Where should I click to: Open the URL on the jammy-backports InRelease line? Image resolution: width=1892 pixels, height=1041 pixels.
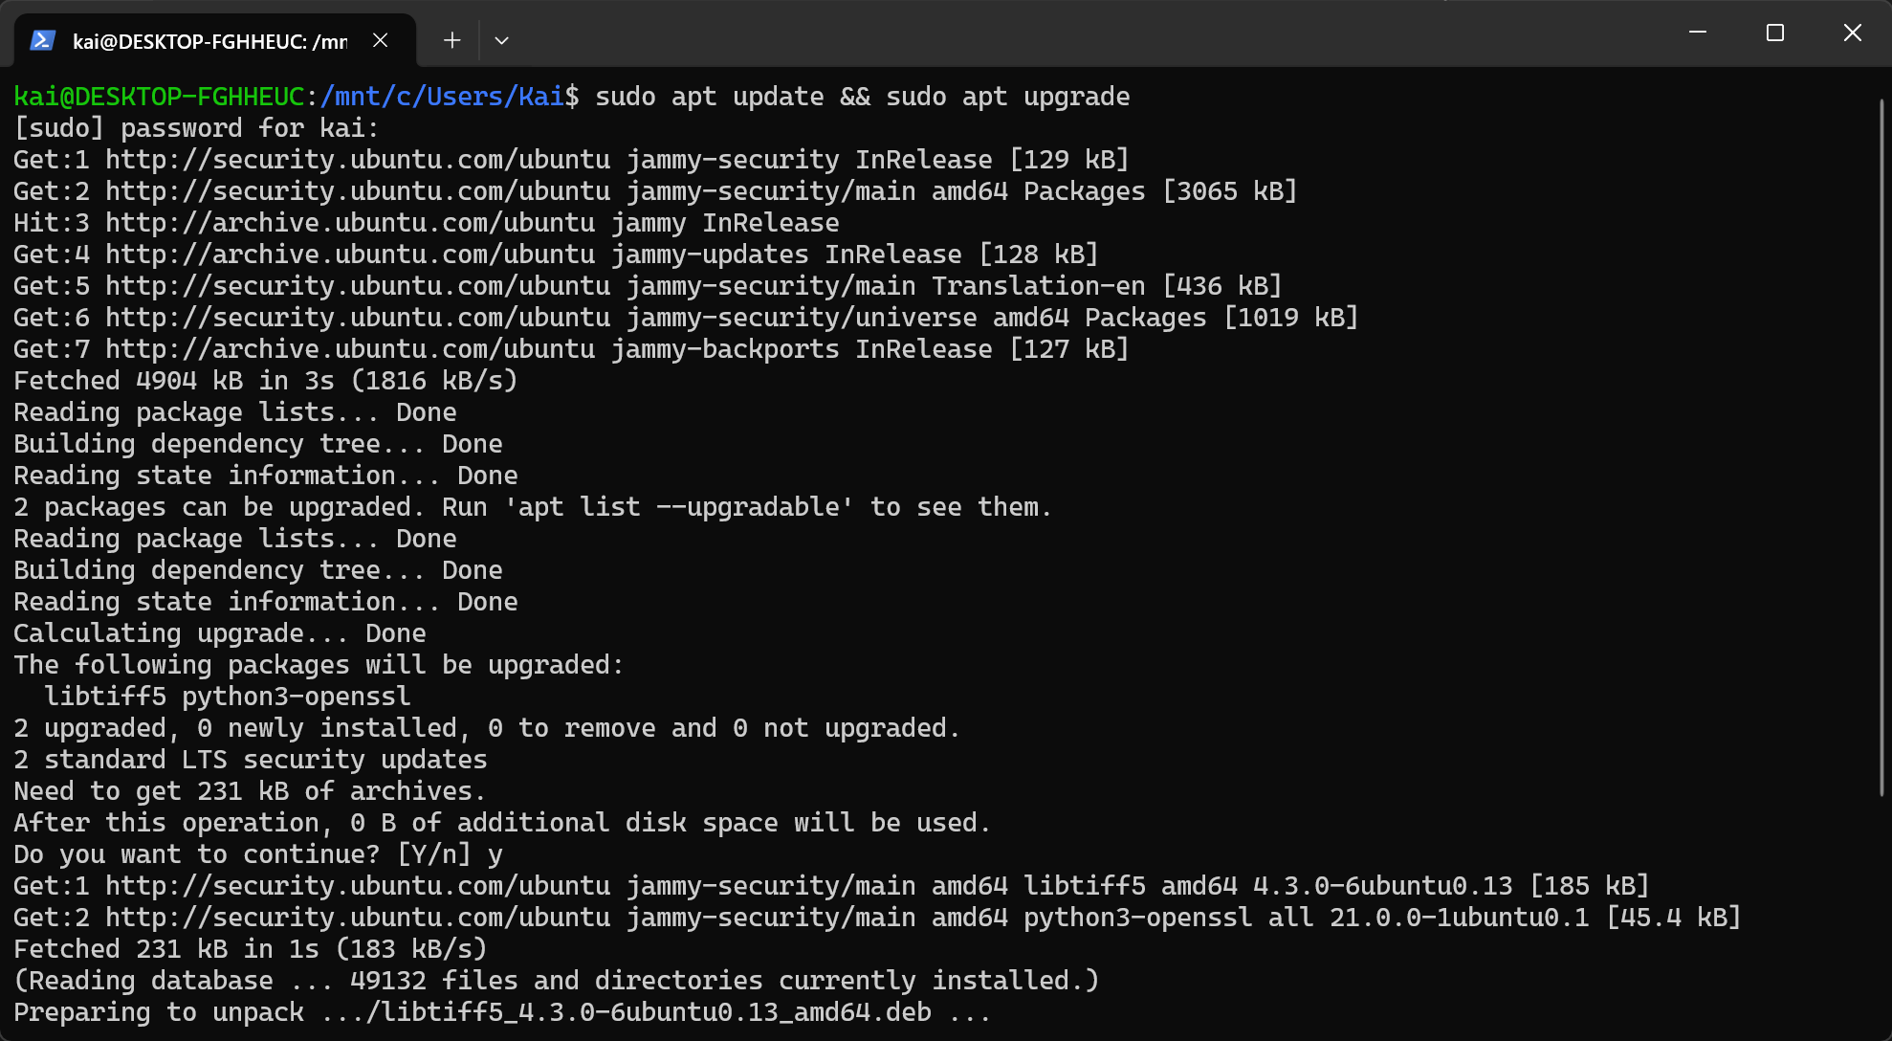349,349
